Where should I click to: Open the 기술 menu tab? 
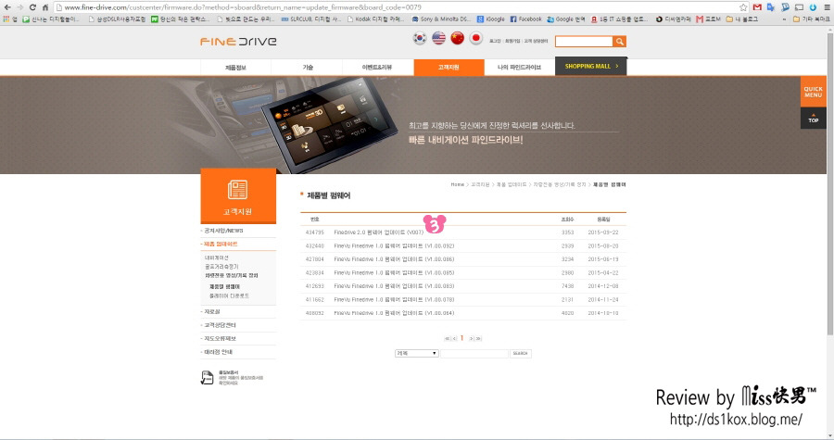[x=308, y=68]
